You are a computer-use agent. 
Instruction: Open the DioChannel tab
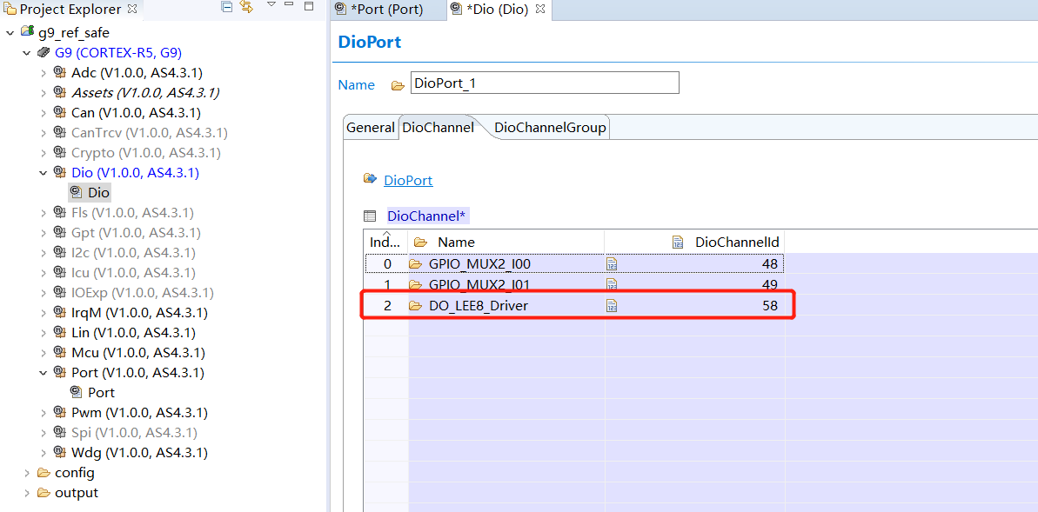pos(439,128)
